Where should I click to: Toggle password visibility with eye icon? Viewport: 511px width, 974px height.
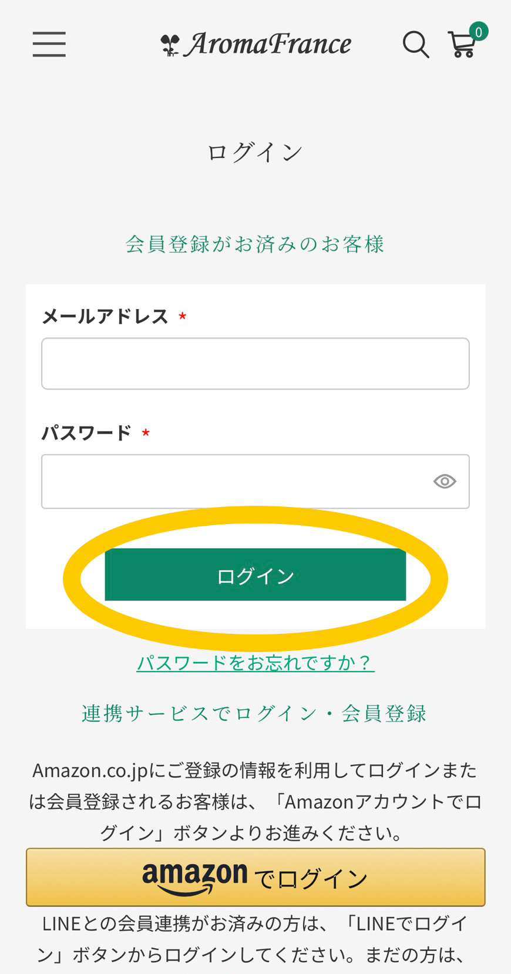coord(445,482)
